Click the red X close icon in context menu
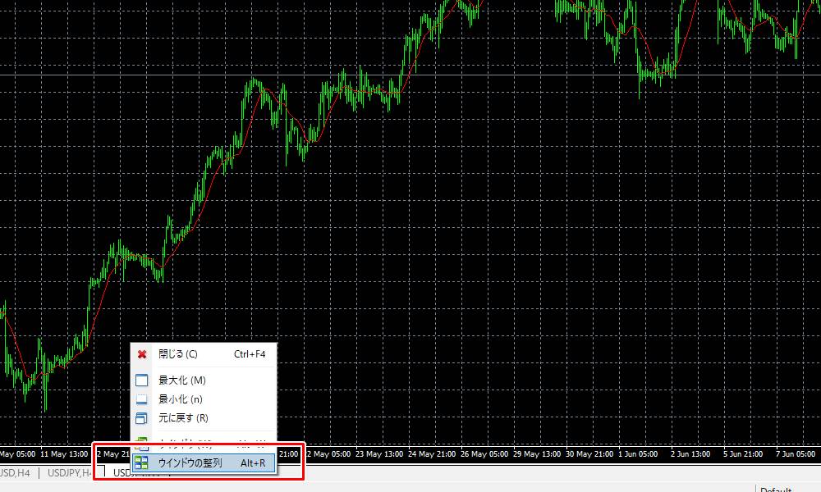Viewport: 821px width, 492px height. pos(141,354)
